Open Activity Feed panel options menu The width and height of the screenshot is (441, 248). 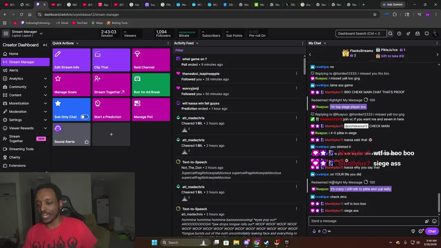coord(302,43)
